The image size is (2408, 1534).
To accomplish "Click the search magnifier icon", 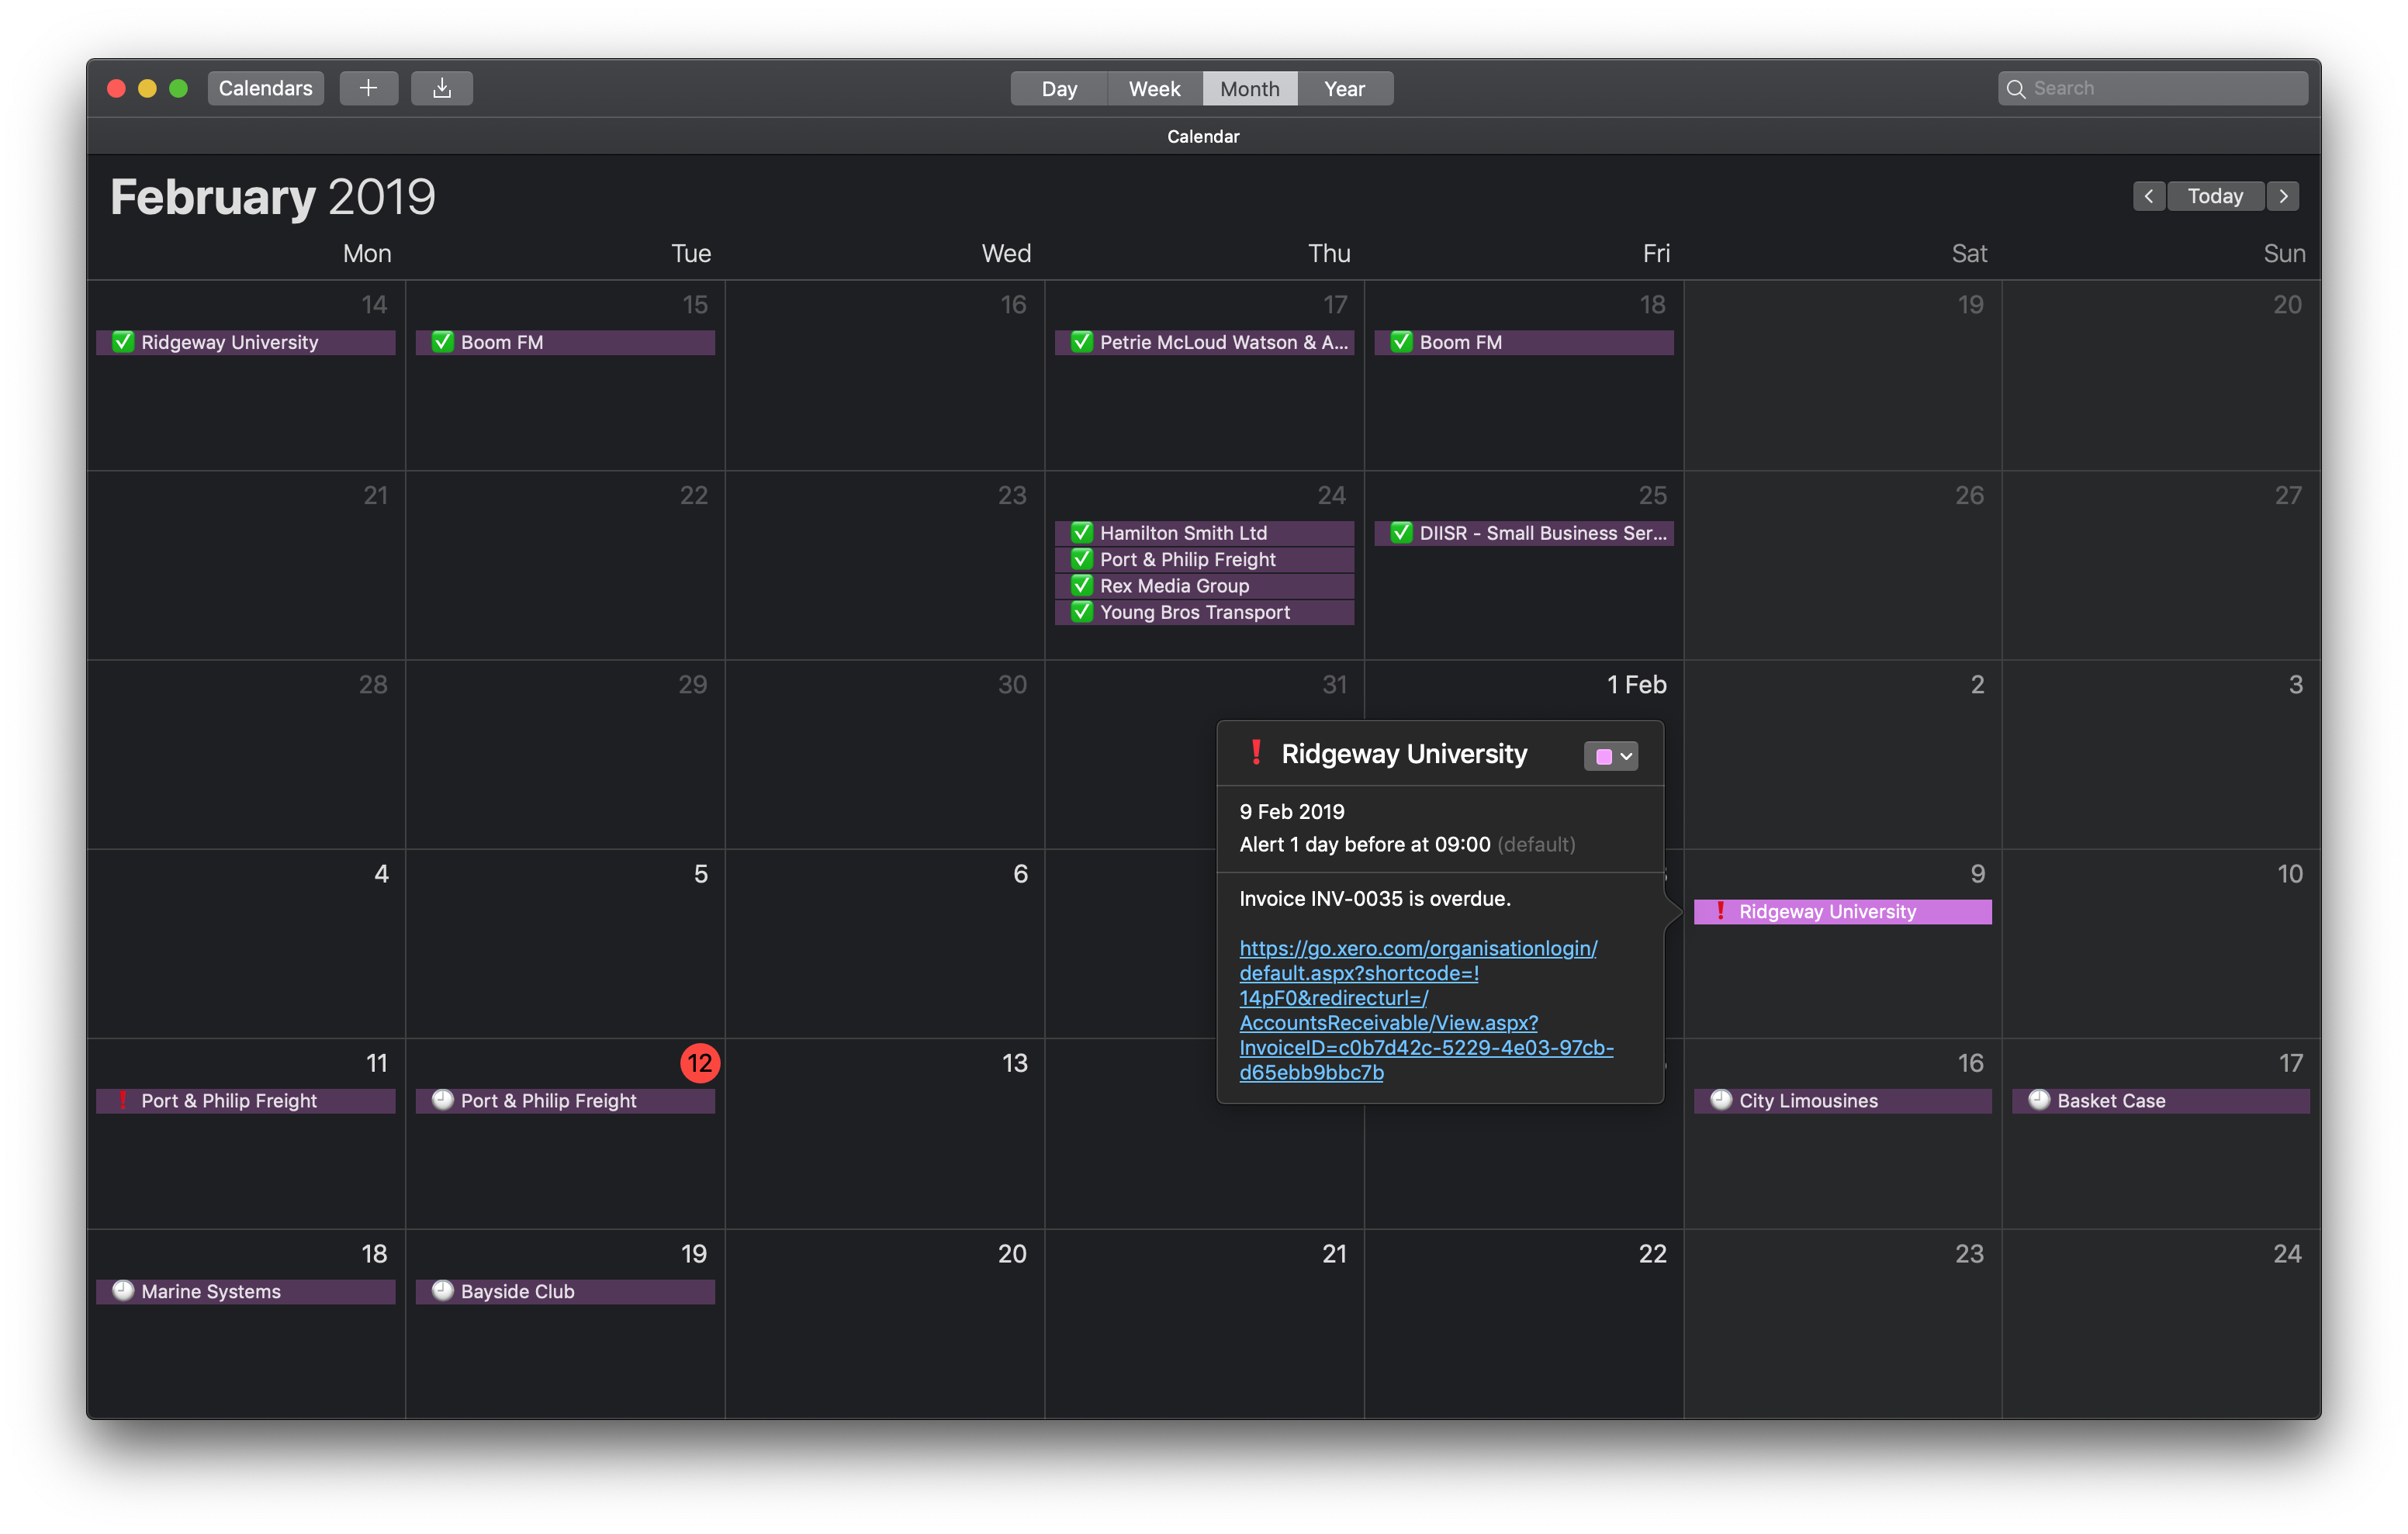I will click(x=2016, y=89).
